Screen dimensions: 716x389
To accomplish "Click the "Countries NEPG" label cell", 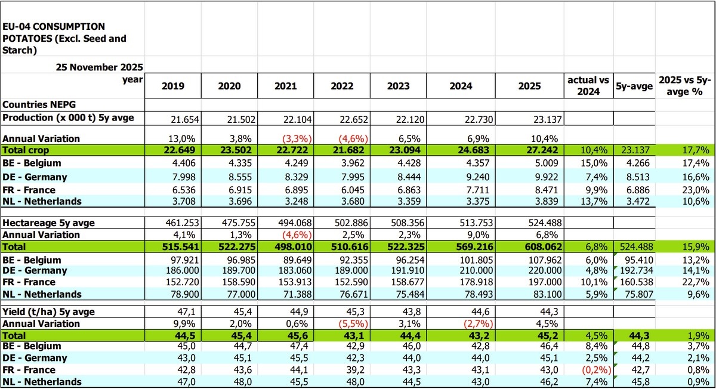I will point(72,104).
